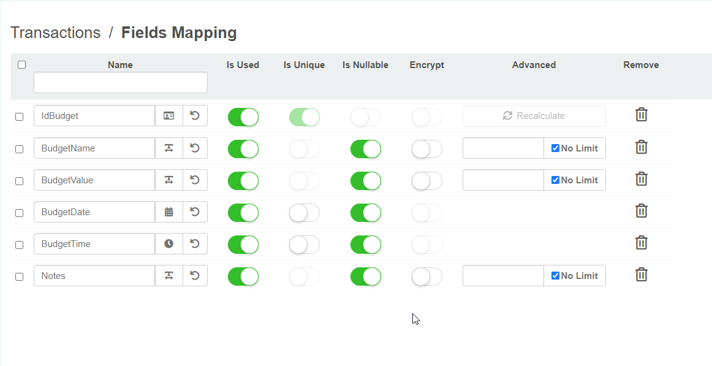Click the trash icon for Notes row

641,275
